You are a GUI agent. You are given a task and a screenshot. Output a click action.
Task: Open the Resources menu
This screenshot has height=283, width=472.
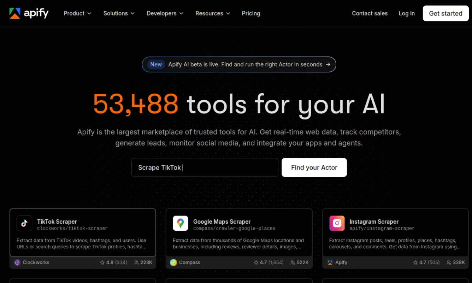(x=213, y=13)
